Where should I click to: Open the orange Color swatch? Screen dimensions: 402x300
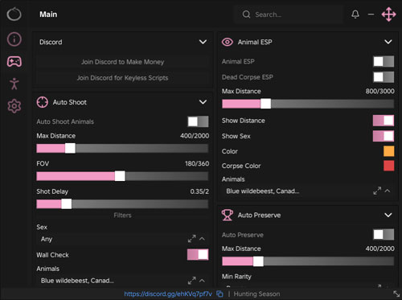point(389,151)
